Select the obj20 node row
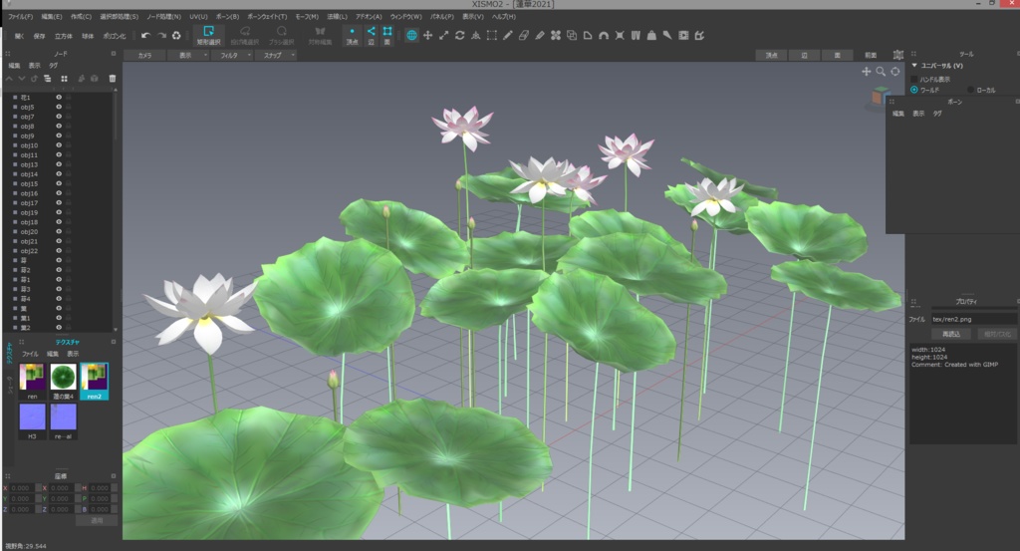This screenshot has width=1020, height=551. (x=59, y=231)
